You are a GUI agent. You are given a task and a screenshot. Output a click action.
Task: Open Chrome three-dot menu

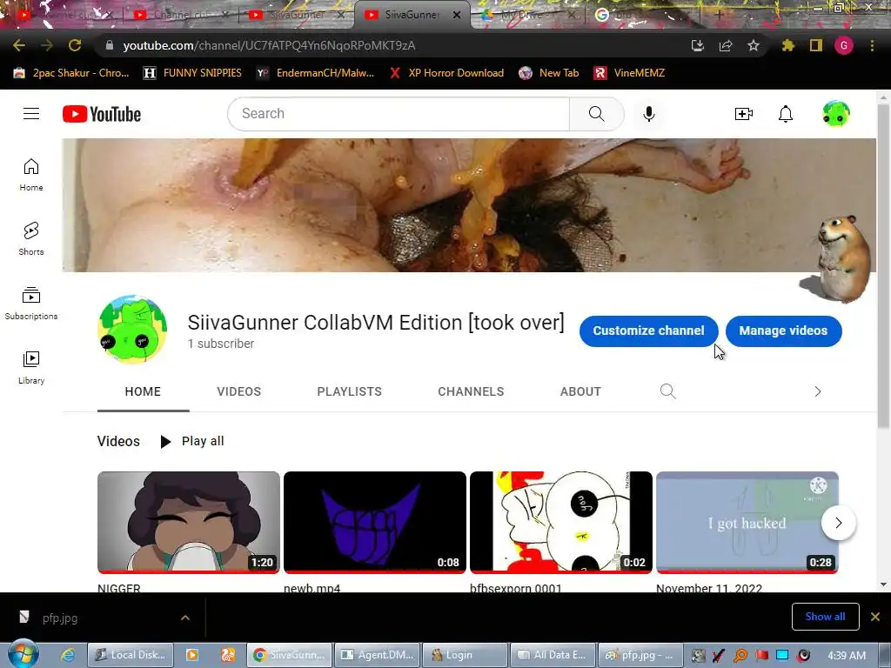(872, 45)
